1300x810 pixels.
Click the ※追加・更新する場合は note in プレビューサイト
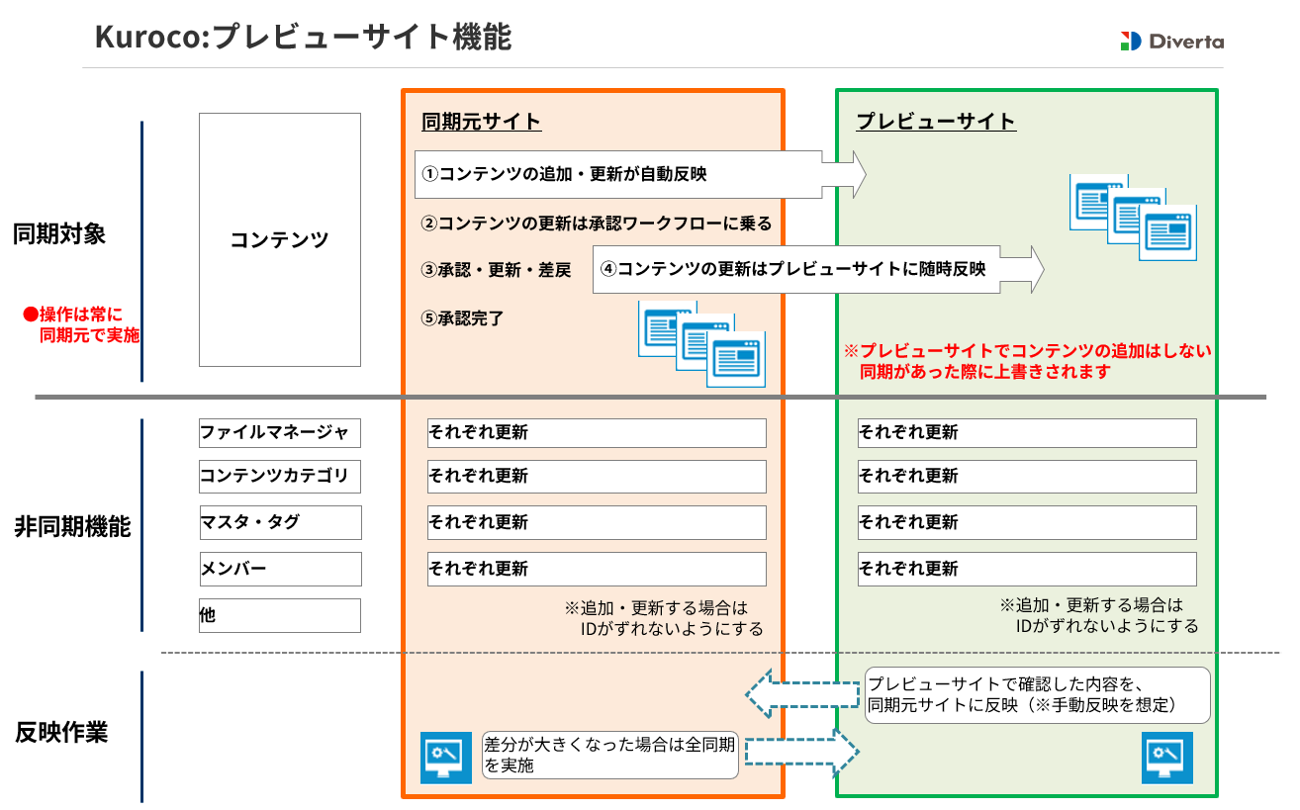point(1098,615)
